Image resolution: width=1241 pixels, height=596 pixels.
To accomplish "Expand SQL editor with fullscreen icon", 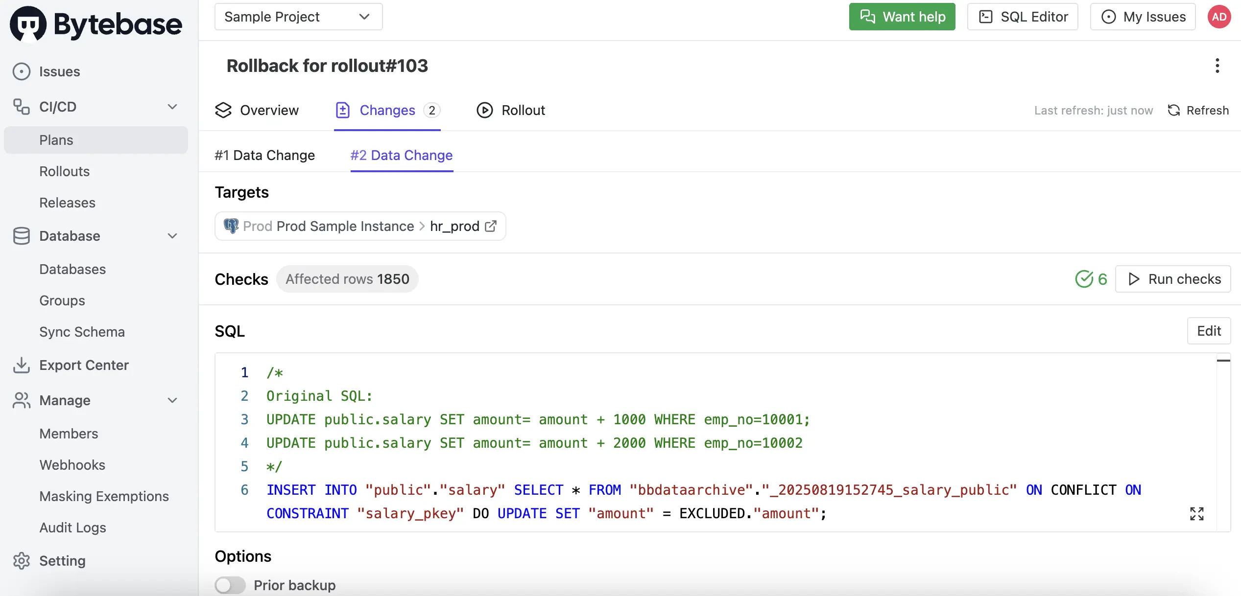I will tap(1196, 513).
